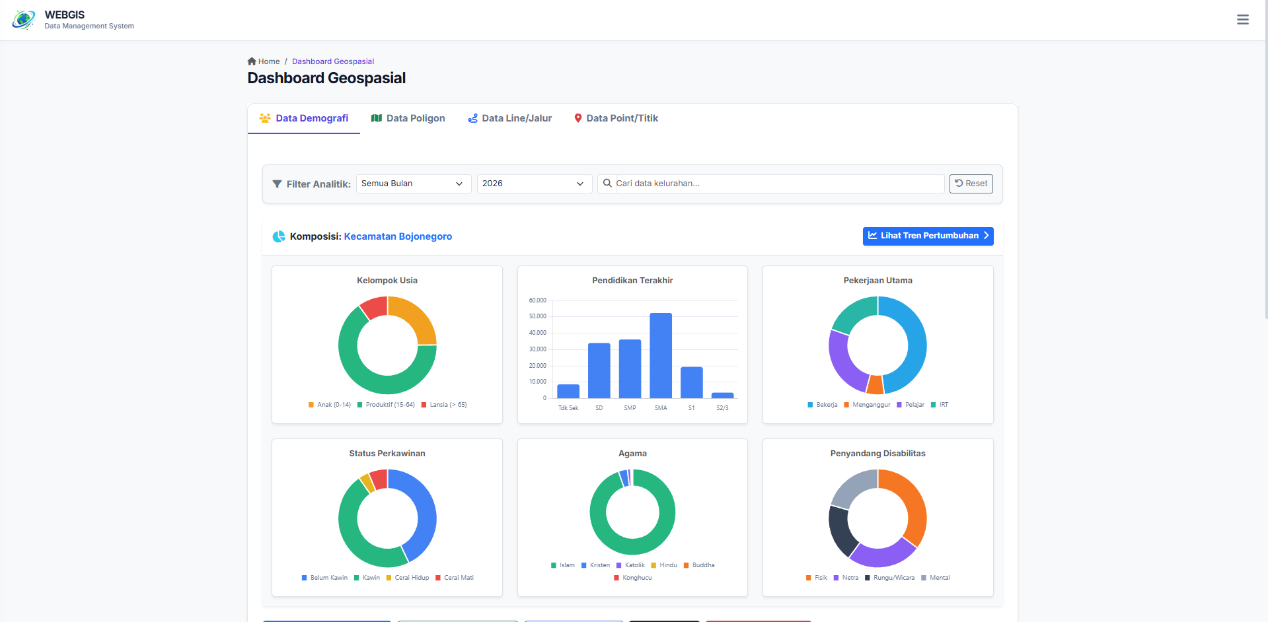This screenshot has height=622, width=1268.
Task: Toggle Islam legend in Agama chart
Action: click(563, 565)
